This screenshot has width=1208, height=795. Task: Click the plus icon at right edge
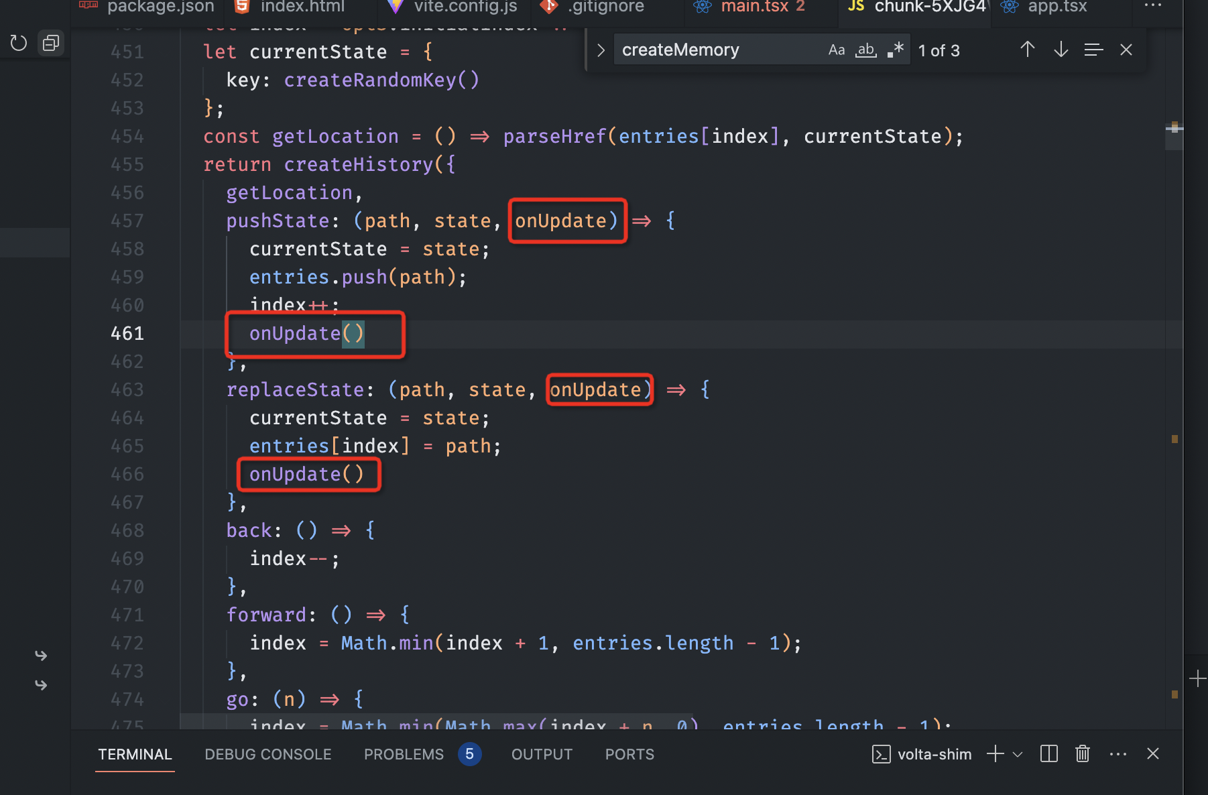[1198, 678]
